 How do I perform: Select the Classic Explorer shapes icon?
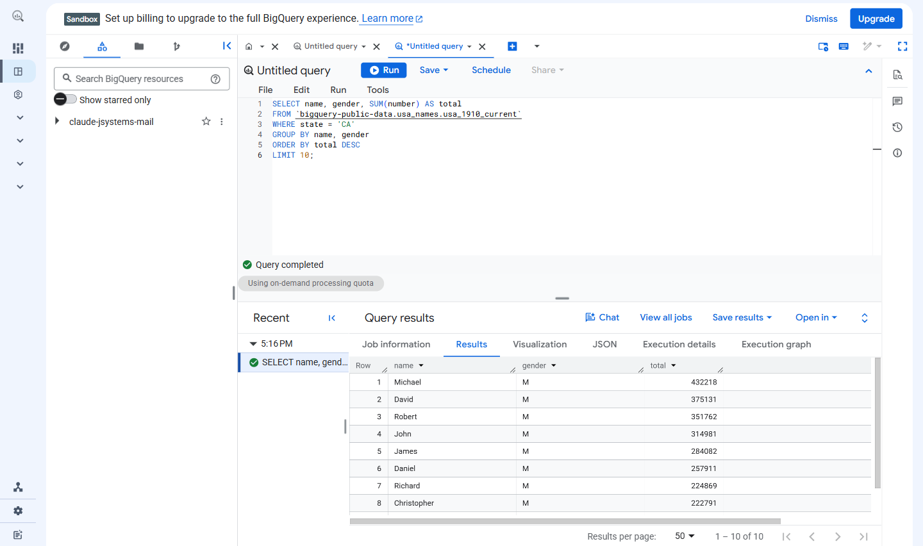[x=102, y=46]
